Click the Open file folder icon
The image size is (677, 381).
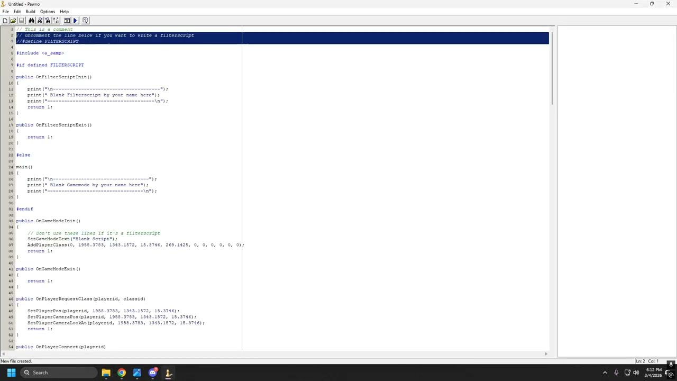click(x=13, y=21)
